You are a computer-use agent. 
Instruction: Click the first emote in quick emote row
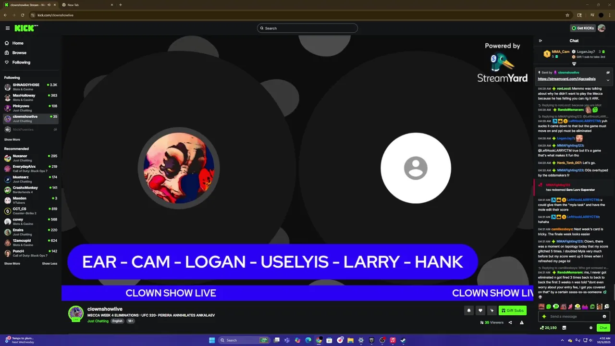pyautogui.click(x=541, y=307)
